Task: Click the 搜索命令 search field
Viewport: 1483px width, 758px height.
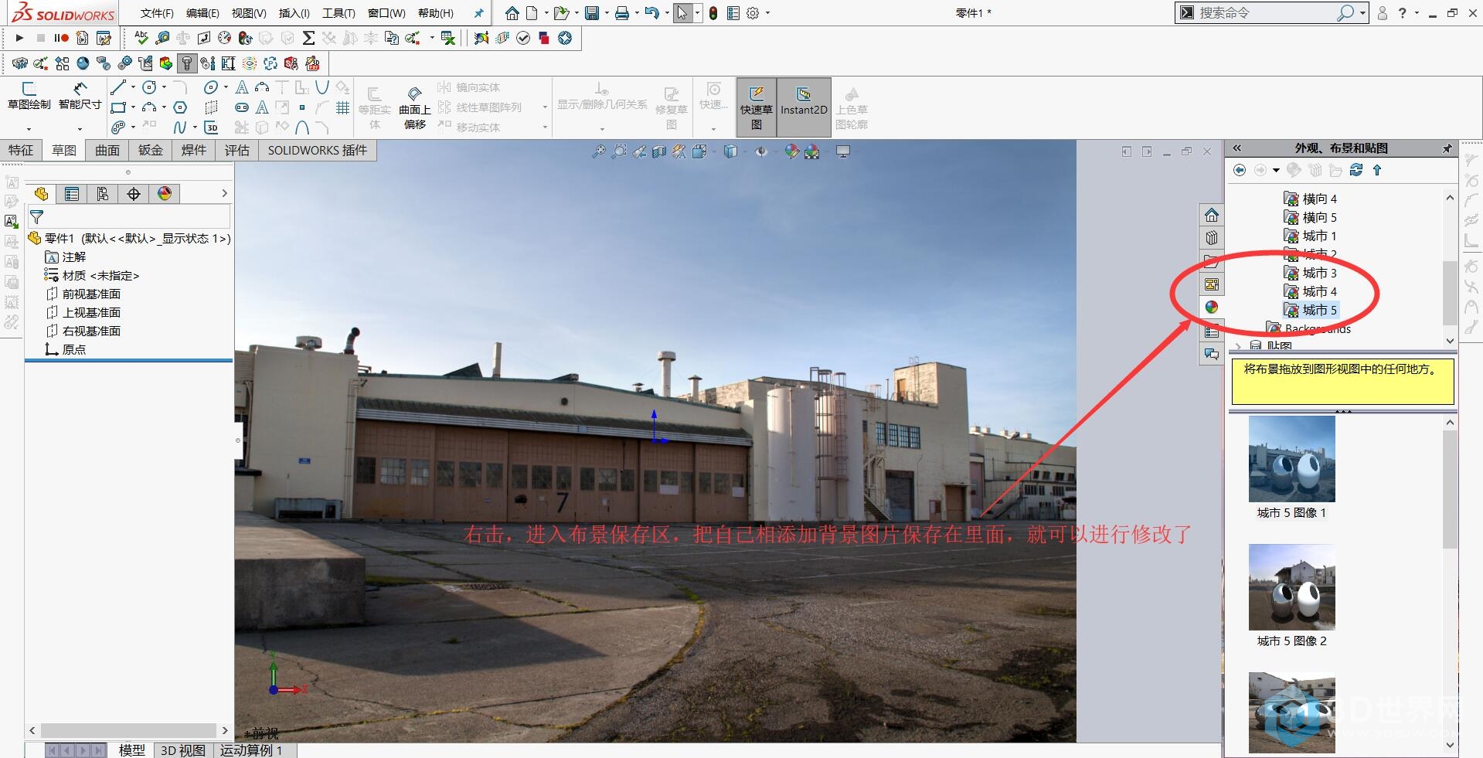Action: click(1271, 13)
